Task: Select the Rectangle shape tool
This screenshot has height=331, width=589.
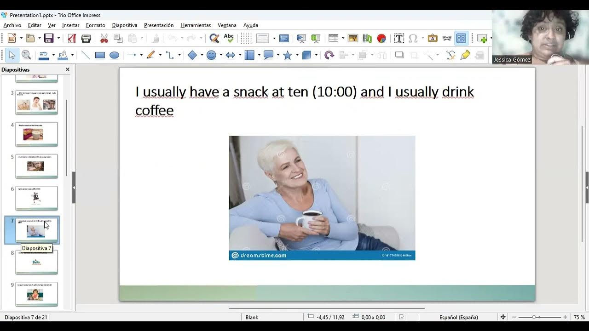Action: tap(100, 55)
